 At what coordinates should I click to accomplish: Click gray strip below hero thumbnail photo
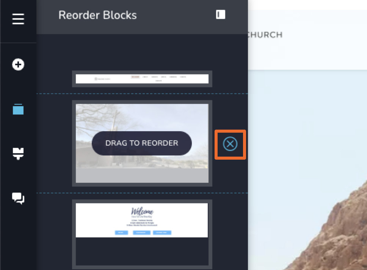click(142, 175)
